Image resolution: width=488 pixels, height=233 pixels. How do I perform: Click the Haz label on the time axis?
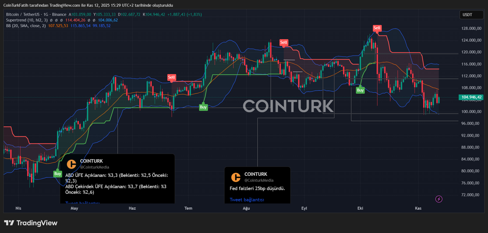coord(132,208)
